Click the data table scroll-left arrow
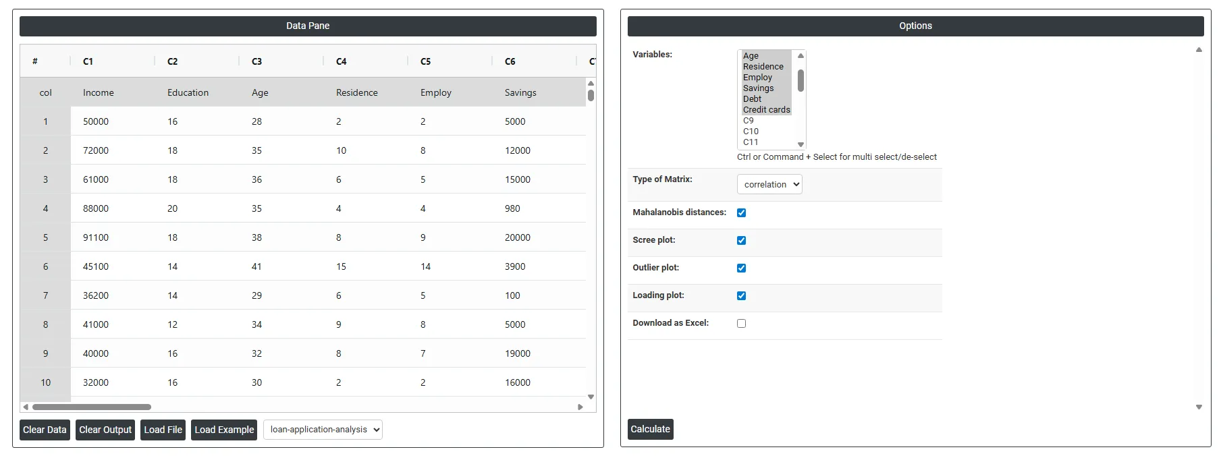The height and width of the screenshot is (460, 1221). click(x=26, y=407)
